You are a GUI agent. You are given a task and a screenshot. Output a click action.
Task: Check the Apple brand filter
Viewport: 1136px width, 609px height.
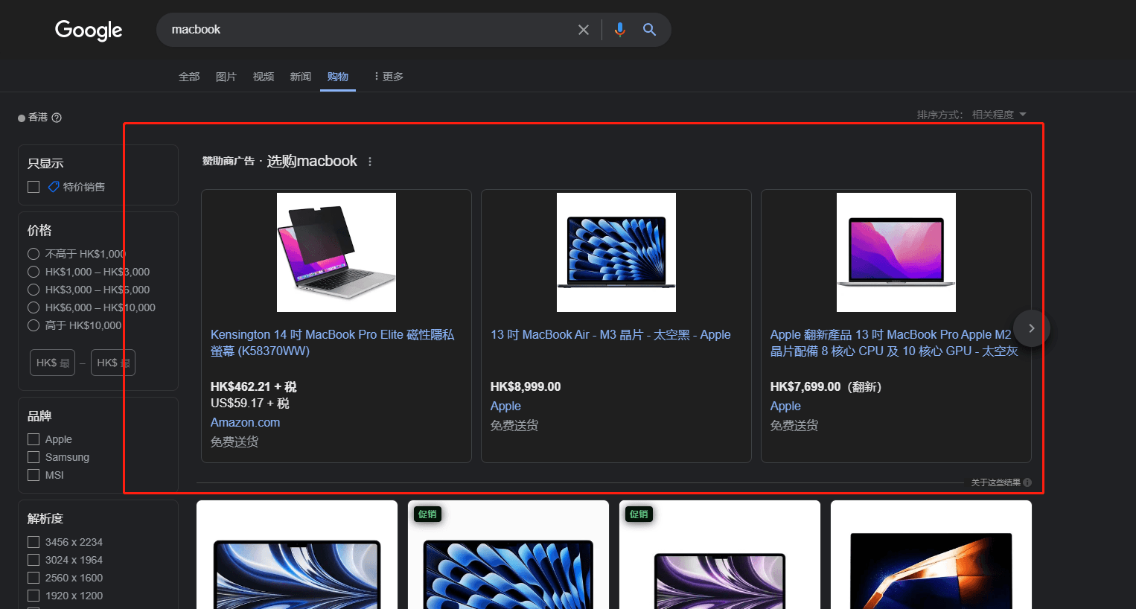pyautogui.click(x=33, y=439)
